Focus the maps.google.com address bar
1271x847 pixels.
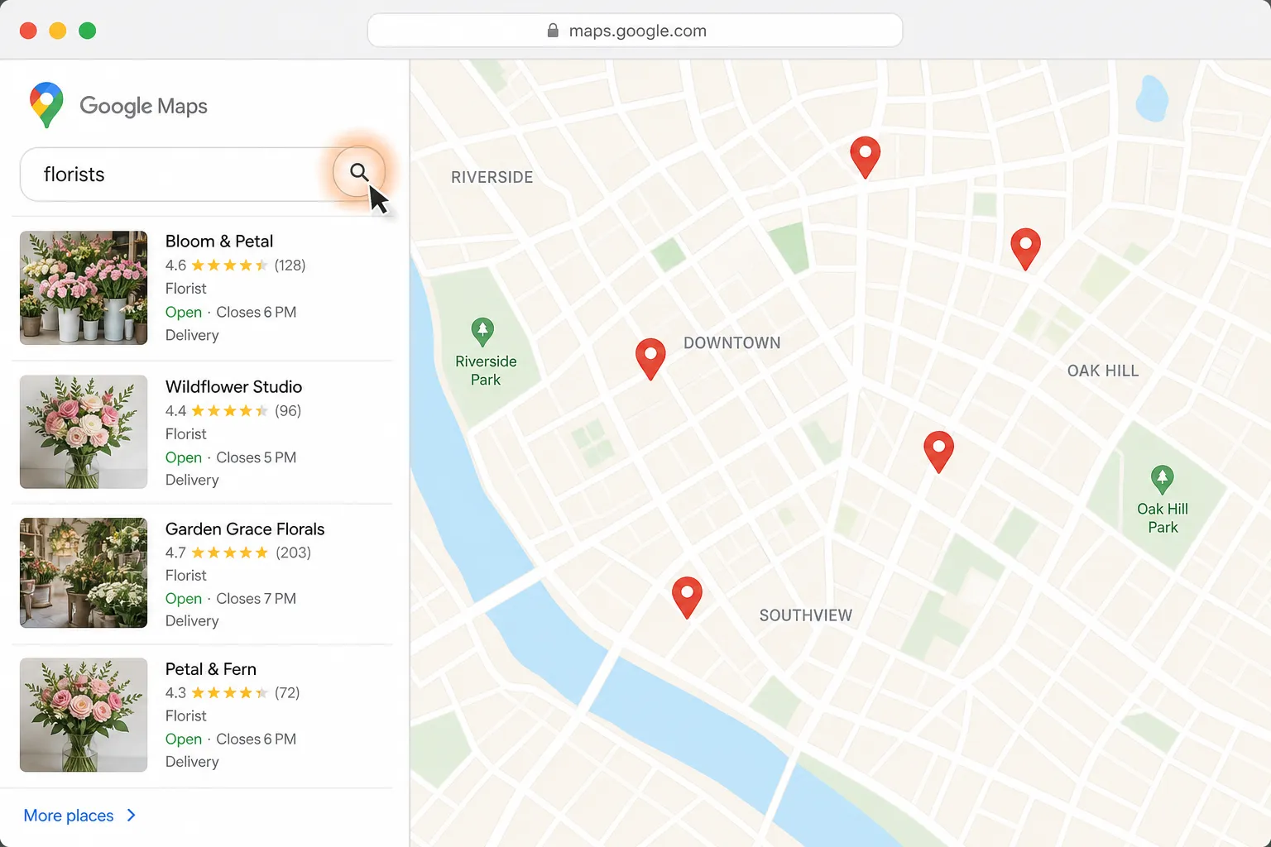point(635,31)
